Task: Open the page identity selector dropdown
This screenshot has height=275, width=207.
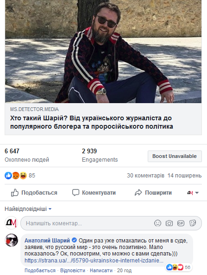Action: pyautogui.click(x=193, y=193)
